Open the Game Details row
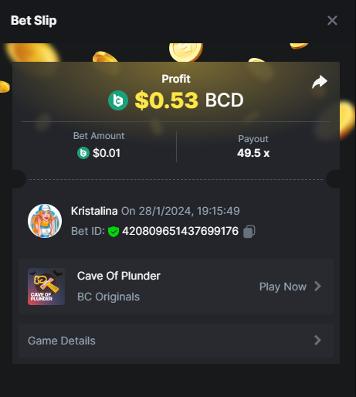The height and width of the screenshot is (397, 356). tap(176, 341)
